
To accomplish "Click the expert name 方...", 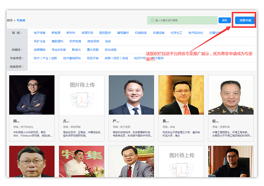I will click(66, 121).
